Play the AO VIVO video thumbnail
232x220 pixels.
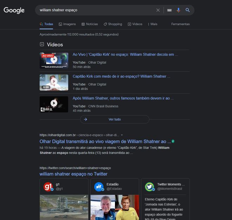click(54, 60)
